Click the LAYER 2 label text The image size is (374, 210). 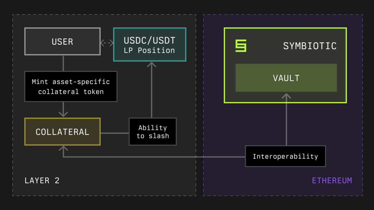[42, 181]
